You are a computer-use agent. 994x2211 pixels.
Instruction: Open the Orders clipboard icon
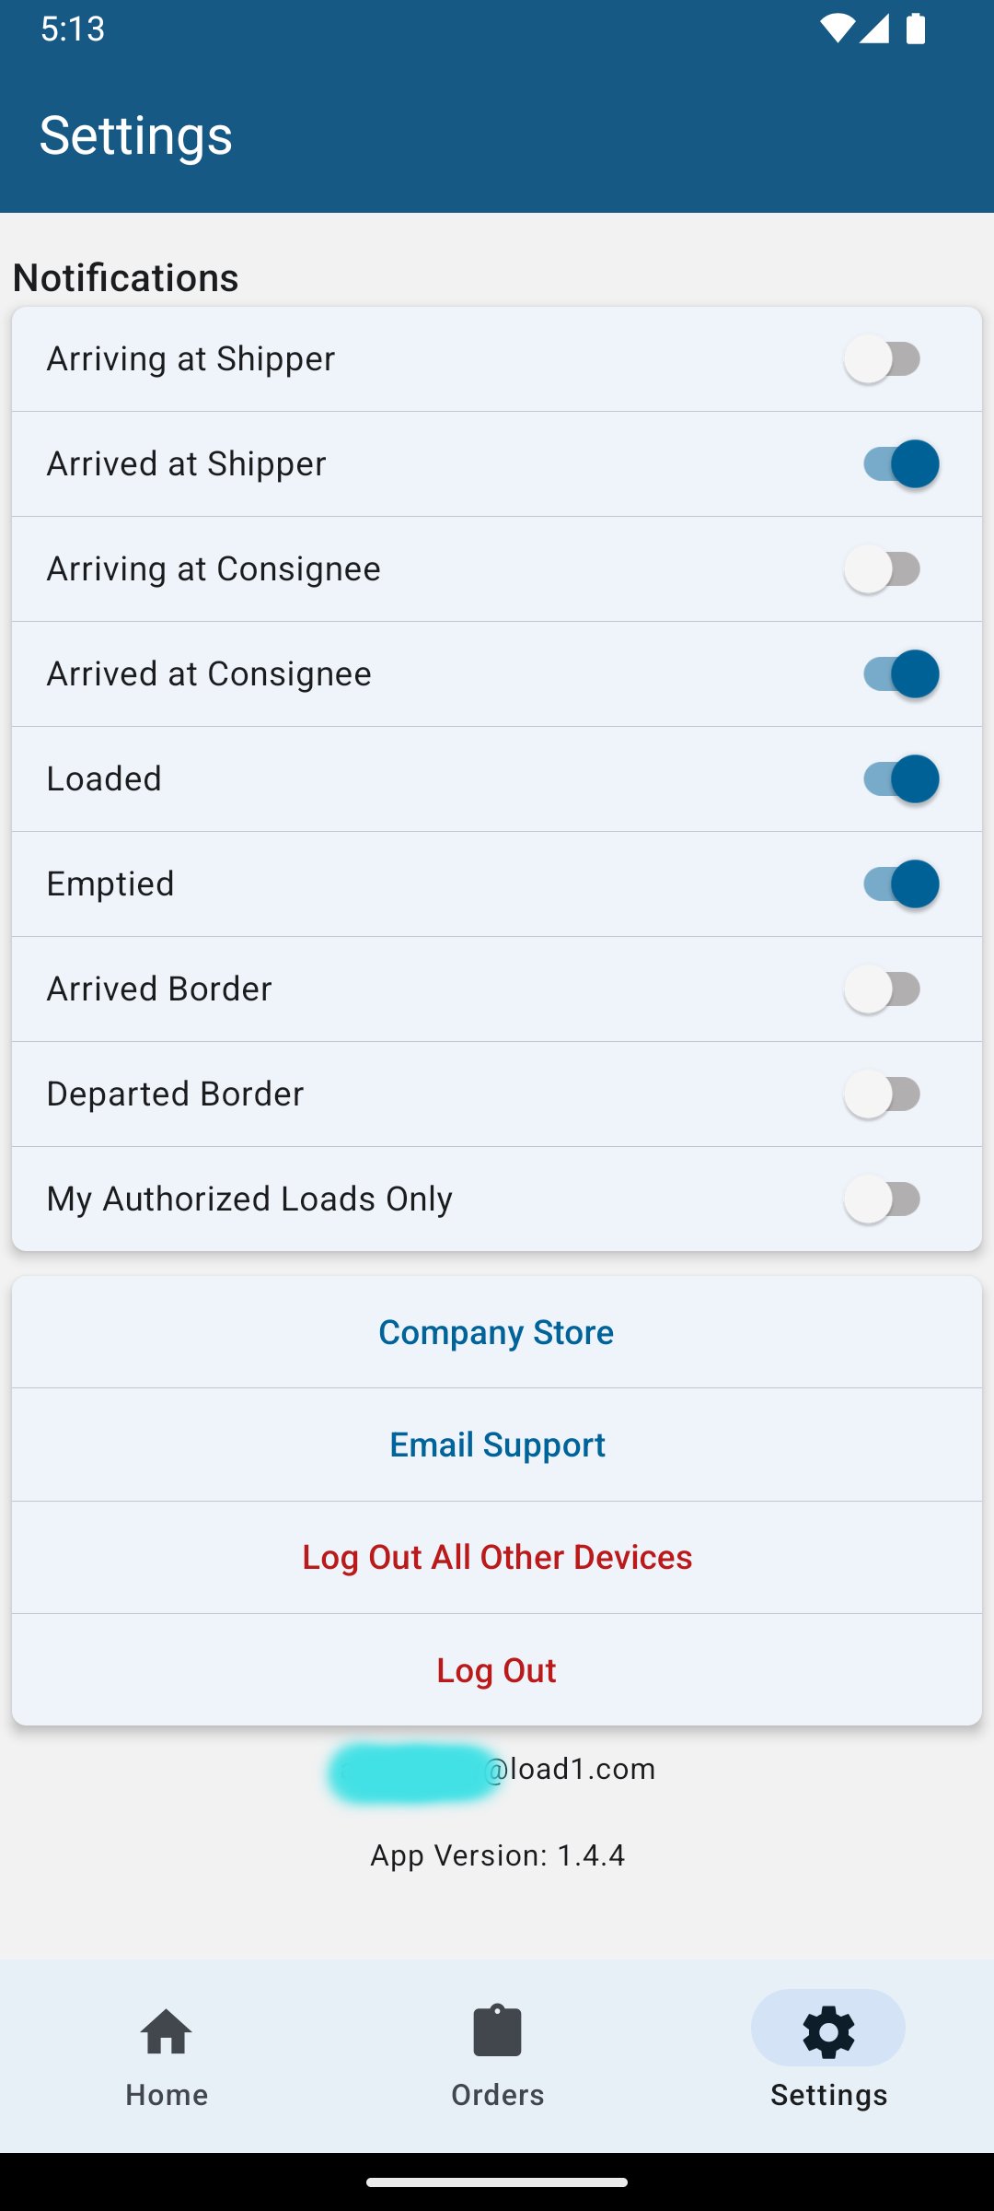pyautogui.click(x=497, y=2030)
